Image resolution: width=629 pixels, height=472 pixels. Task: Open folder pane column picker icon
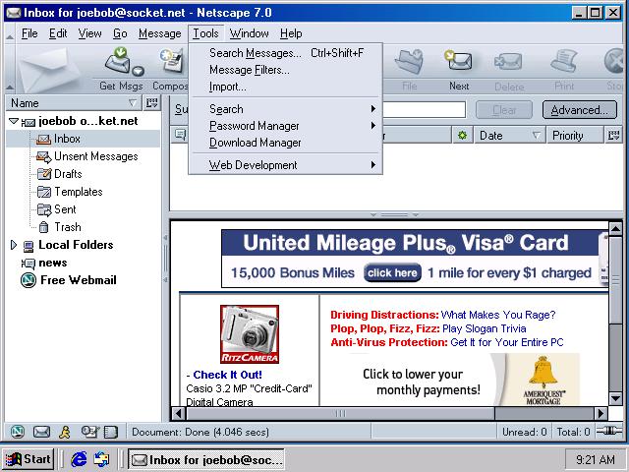click(x=151, y=102)
